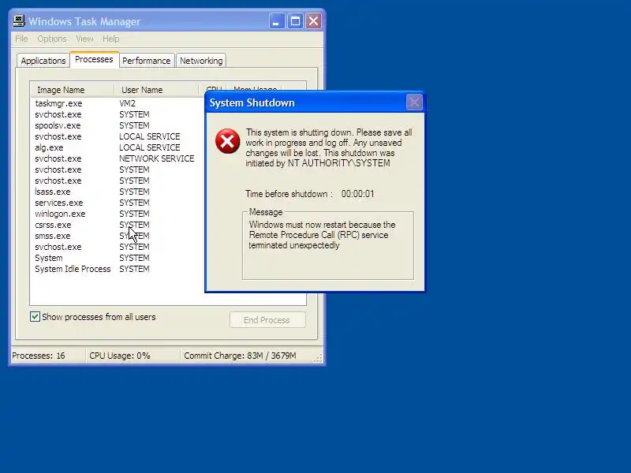Image resolution: width=631 pixels, height=473 pixels.
Task: Click the svchost.exe row owned by NETWORK SERVICE
Action: click(119, 158)
